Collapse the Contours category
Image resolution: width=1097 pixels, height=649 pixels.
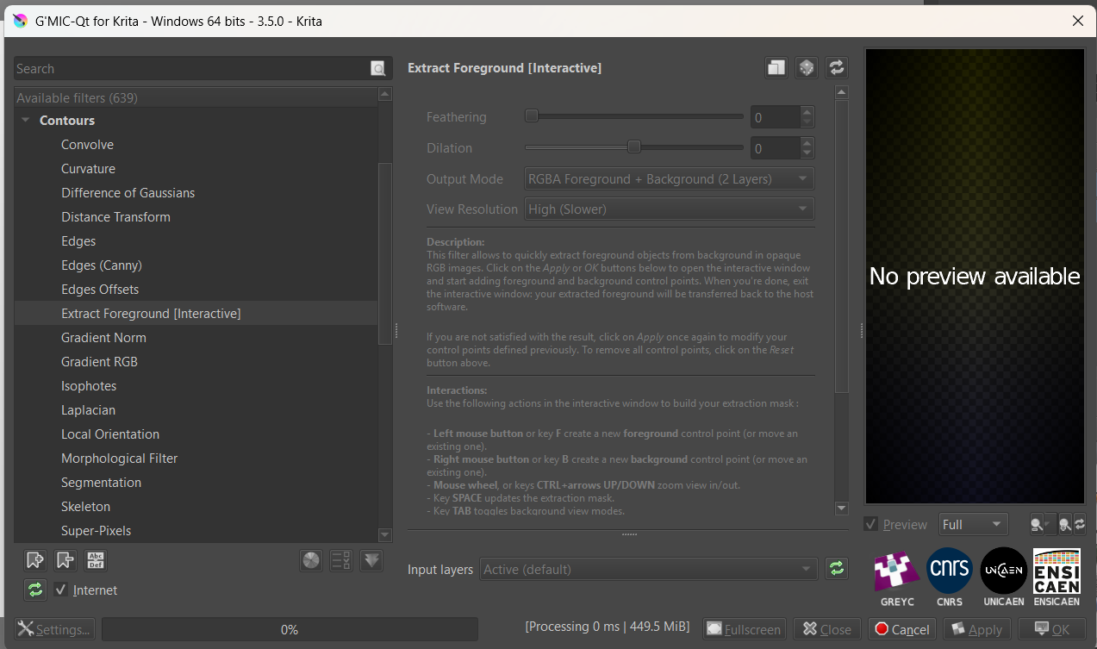[26, 121]
